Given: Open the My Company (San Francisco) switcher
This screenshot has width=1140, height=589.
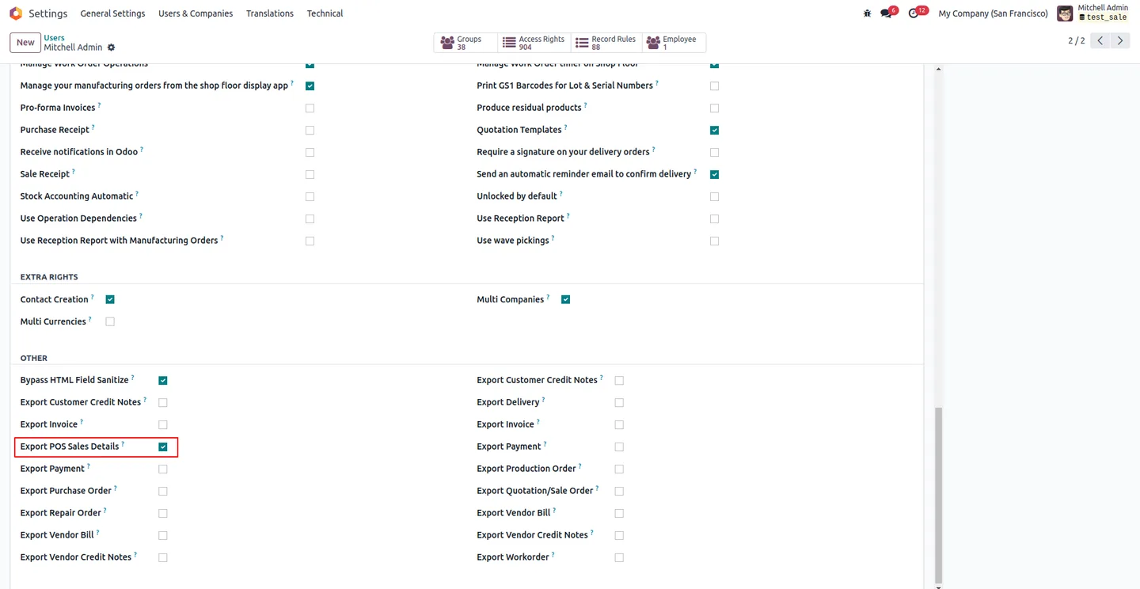Looking at the screenshot, I should click(x=993, y=13).
